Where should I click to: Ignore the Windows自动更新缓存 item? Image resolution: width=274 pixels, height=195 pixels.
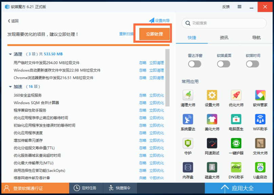(143, 70)
